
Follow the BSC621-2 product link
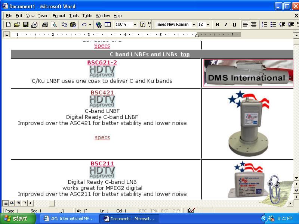point(102,62)
